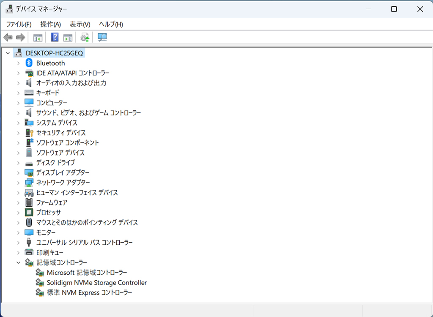The width and height of the screenshot is (433, 317).
Task: Open the 表示(V) menu
Action: (80, 24)
